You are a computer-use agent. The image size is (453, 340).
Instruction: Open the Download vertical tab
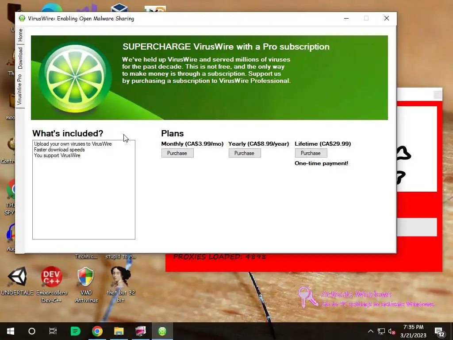click(x=20, y=58)
